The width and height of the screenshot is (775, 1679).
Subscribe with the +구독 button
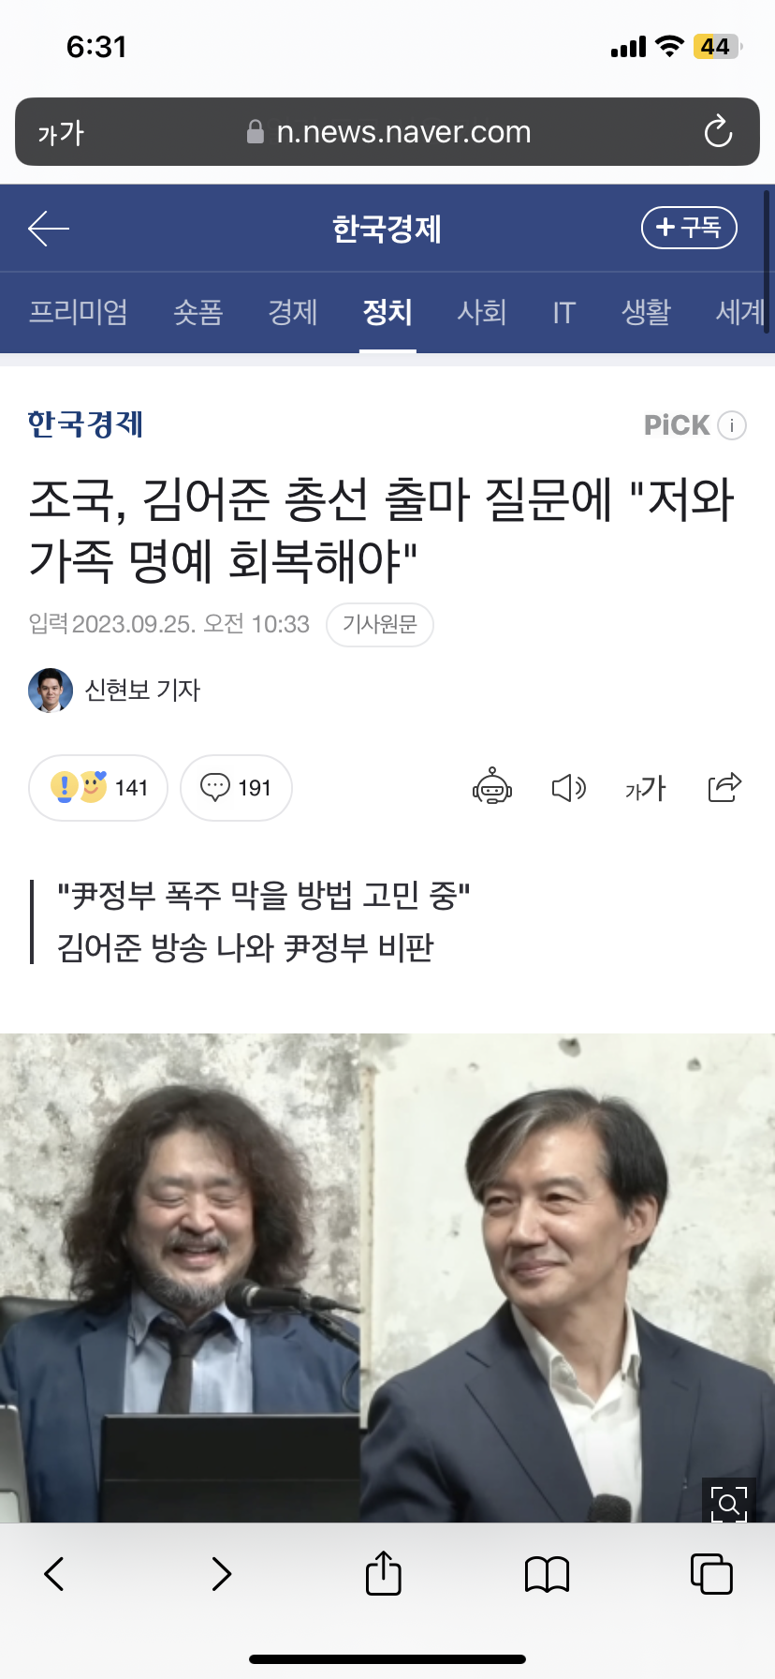click(689, 228)
